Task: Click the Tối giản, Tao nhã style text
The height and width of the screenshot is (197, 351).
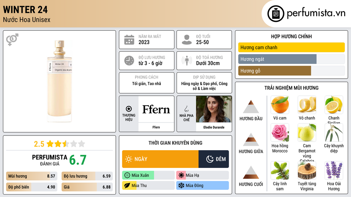Action: point(147,83)
